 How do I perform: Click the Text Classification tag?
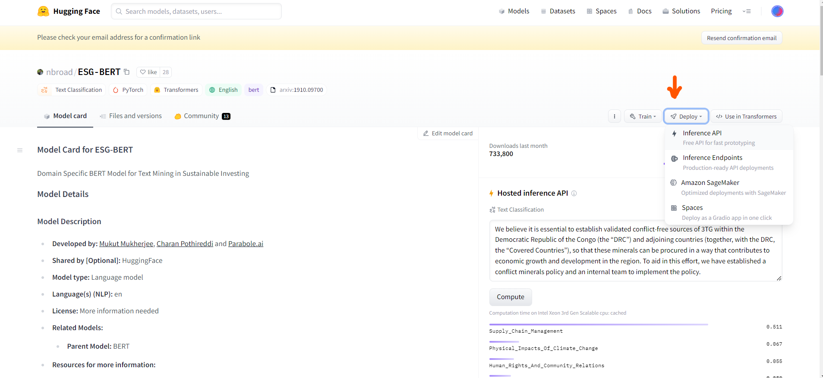pos(72,90)
